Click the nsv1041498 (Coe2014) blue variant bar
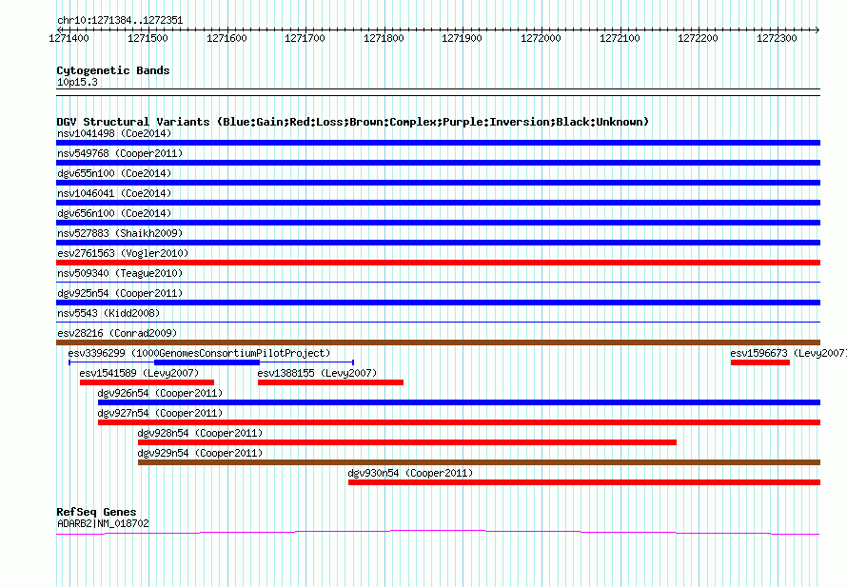847x587 pixels. [438, 143]
